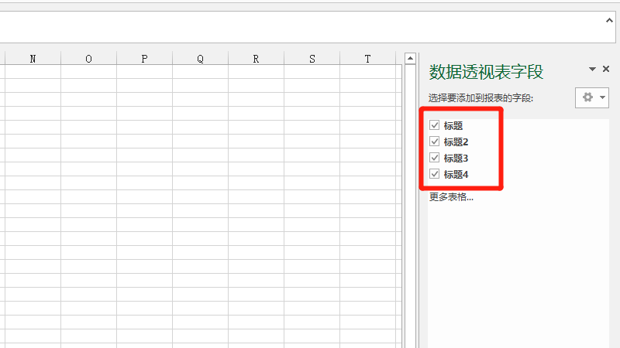Select column T header
This screenshot has height=348, width=620.
coord(367,59)
